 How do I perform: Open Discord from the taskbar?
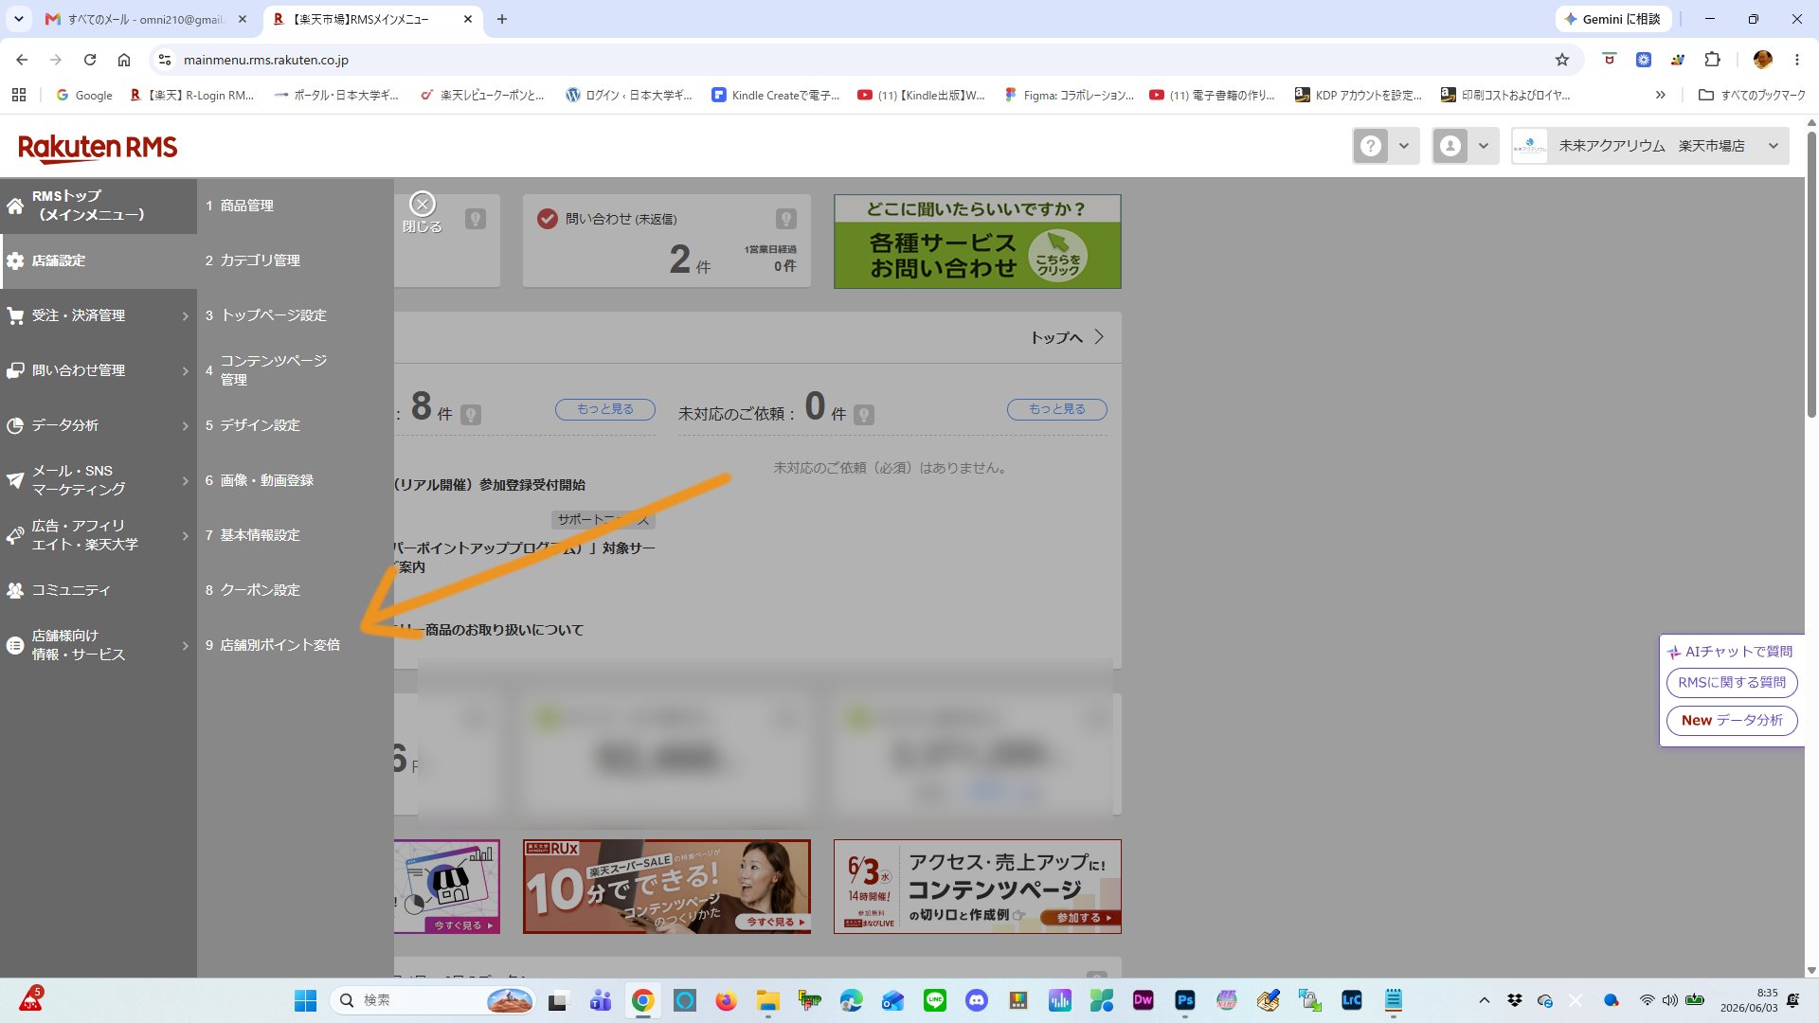click(x=977, y=1000)
